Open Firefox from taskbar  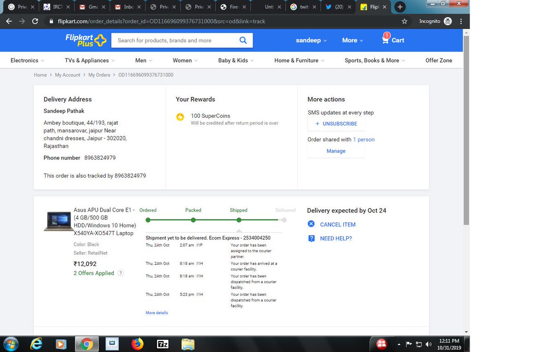pyautogui.click(x=137, y=344)
